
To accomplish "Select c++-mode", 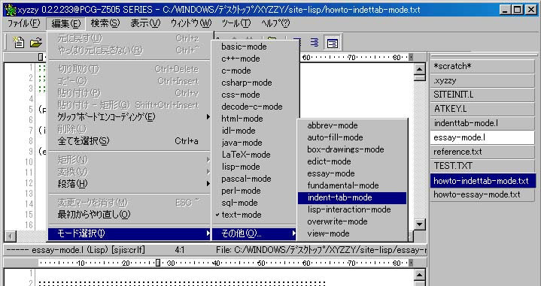I will [x=254, y=59].
